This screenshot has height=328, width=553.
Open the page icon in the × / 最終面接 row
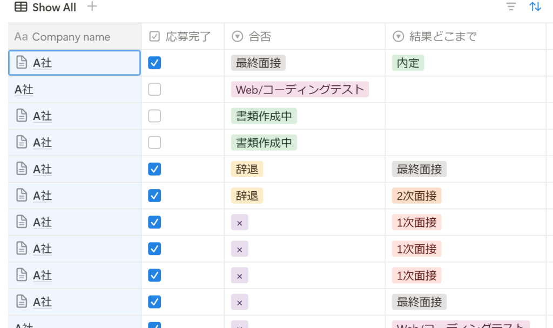coord(22,302)
